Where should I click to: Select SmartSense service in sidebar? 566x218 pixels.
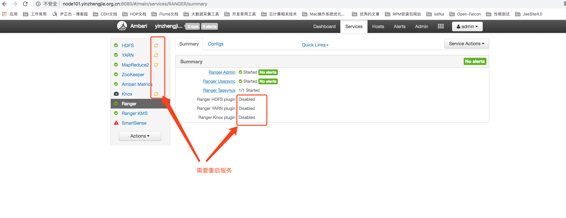134,123
